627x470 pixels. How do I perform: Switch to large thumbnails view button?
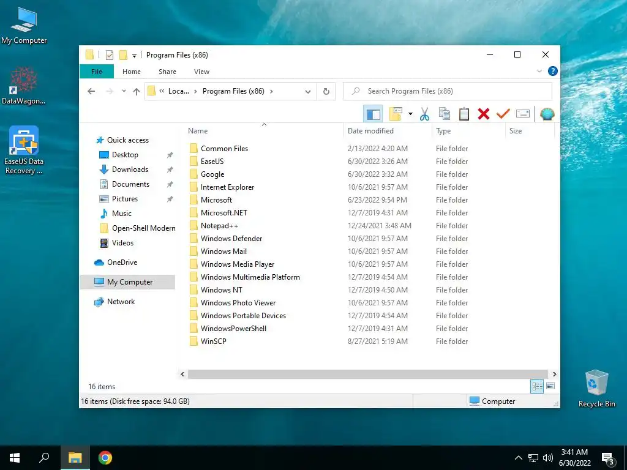[550, 386]
